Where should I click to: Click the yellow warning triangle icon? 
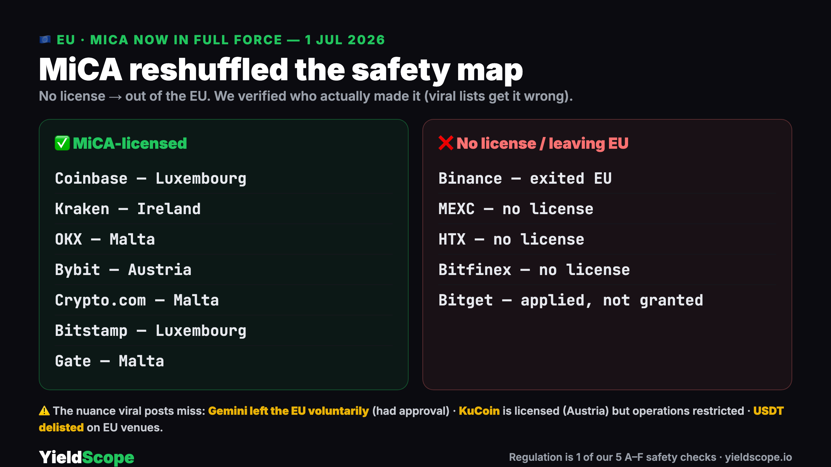click(x=44, y=411)
